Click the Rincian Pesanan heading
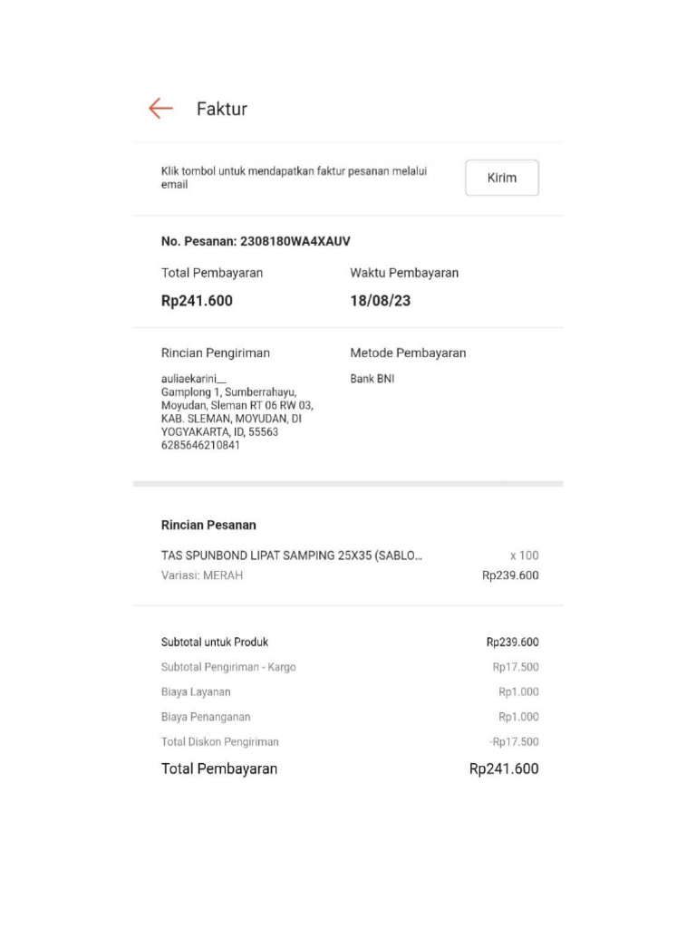The height and width of the screenshot is (928, 696). click(208, 525)
